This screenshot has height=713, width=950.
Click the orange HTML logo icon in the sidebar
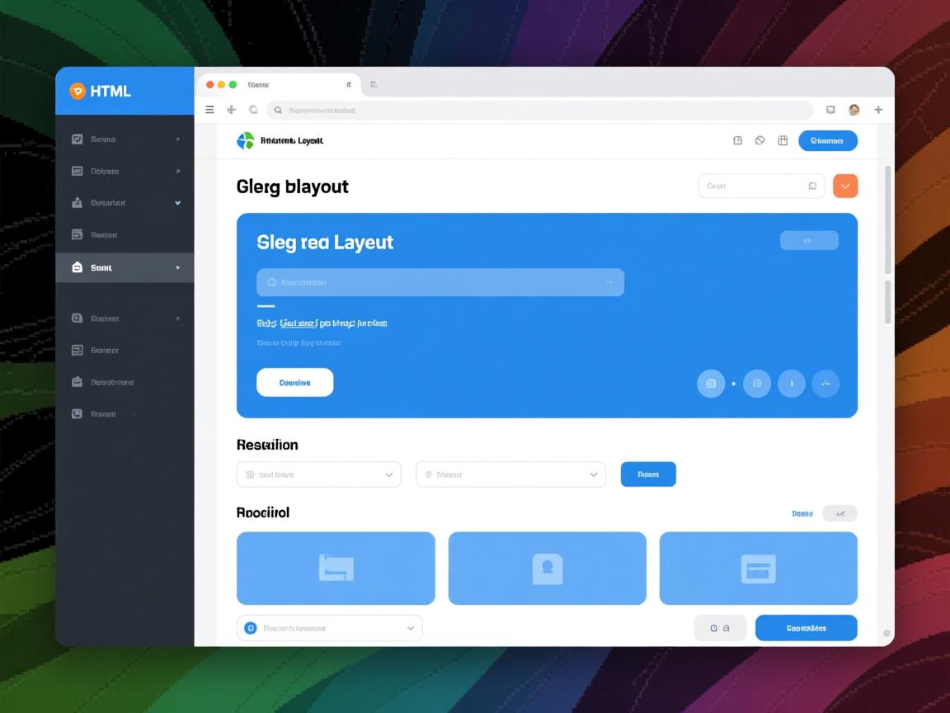click(77, 91)
